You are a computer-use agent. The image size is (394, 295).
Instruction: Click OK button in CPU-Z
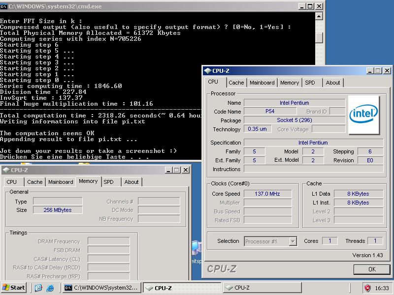pos(372,269)
